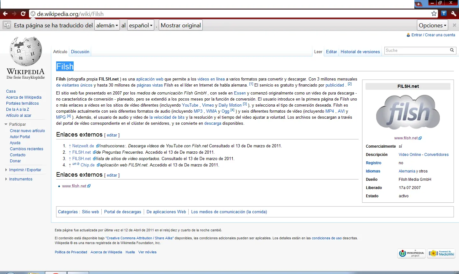Click Entrar / Crear una cuenta link
This screenshot has height=274, width=459.
(x=433, y=35)
